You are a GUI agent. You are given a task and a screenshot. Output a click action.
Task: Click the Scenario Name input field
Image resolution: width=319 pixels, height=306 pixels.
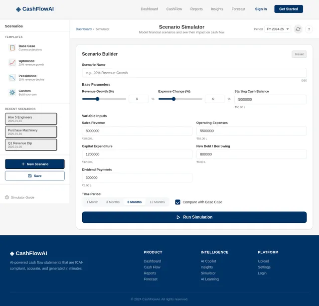pyautogui.click(x=194, y=73)
